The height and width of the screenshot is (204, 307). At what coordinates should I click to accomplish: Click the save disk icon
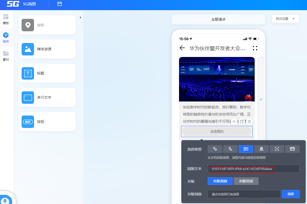click(x=60, y=4)
